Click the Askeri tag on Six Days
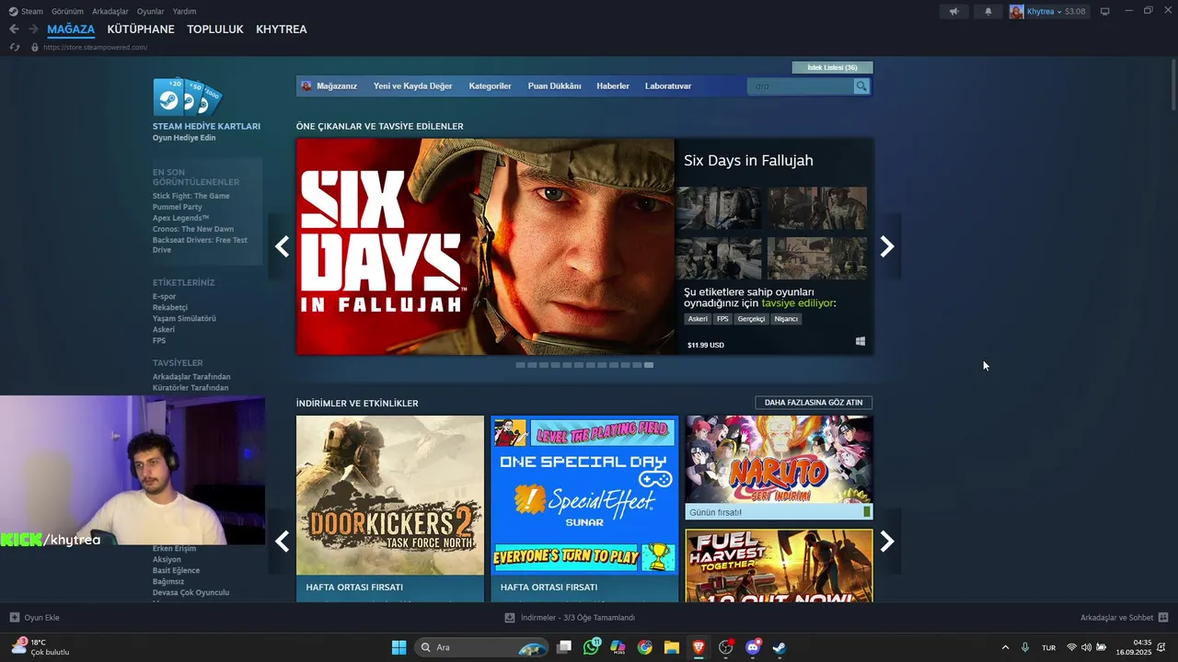Screen dimensions: 1178x662 (x=698, y=319)
